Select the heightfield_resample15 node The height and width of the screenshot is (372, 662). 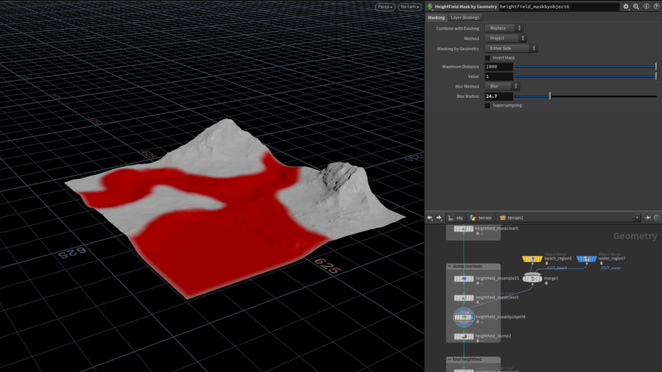463,279
